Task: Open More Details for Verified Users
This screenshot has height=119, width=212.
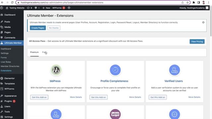Action: (194, 97)
